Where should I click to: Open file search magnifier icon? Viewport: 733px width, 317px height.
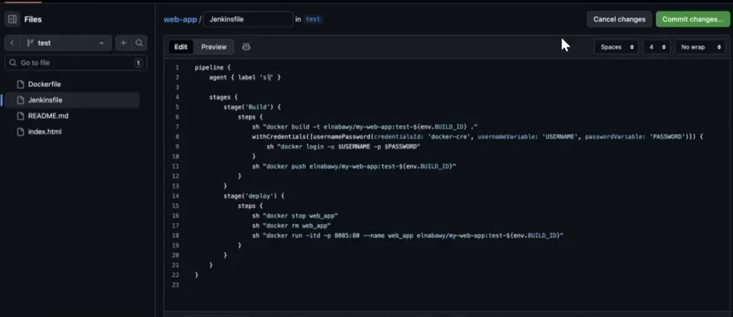coord(139,43)
